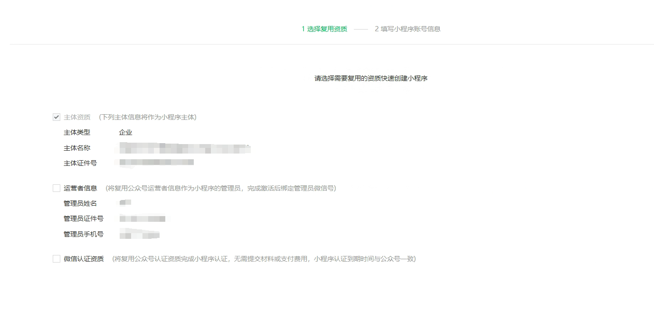Click the blurred 管理员证件号 value
The height and width of the screenshot is (309, 654).
point(142,219)
